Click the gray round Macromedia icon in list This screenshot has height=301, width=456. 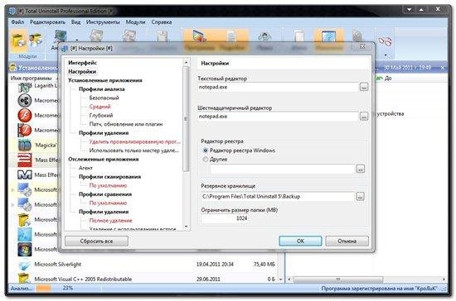click(x=25, y=100)
